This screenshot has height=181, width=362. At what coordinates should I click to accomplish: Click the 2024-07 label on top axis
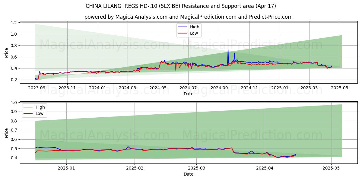(188, 88)
